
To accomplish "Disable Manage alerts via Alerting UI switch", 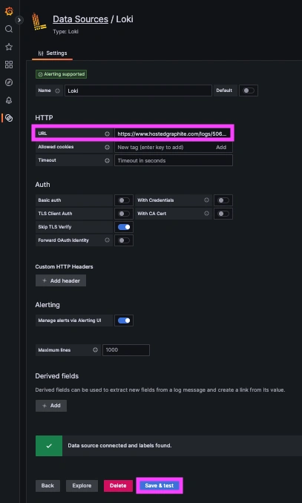I will (x=124, y=320).
